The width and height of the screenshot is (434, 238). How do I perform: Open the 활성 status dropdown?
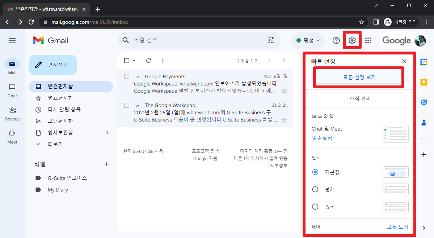(308, 40)
